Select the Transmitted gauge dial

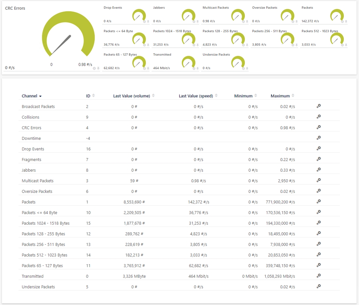[x=188, y=62]
